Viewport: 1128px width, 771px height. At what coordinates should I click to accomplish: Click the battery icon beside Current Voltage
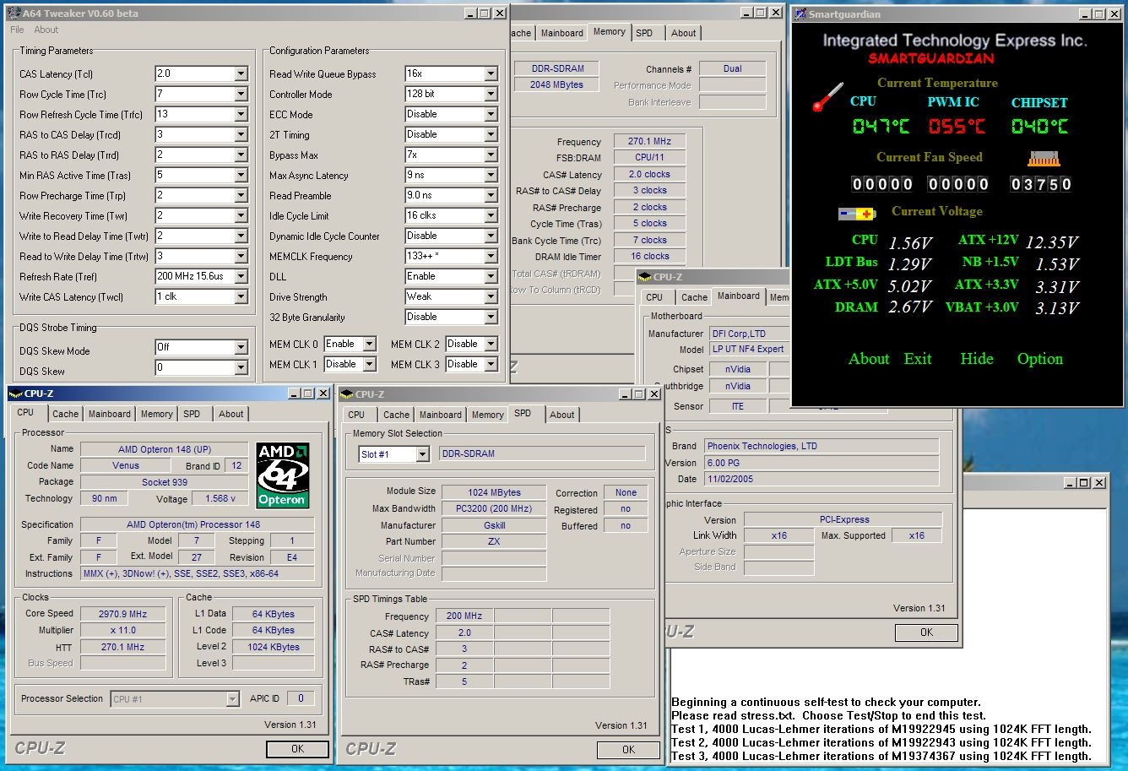[857, 214]
